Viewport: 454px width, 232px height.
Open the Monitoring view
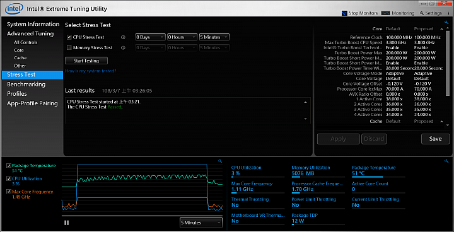tap(398, 13)
